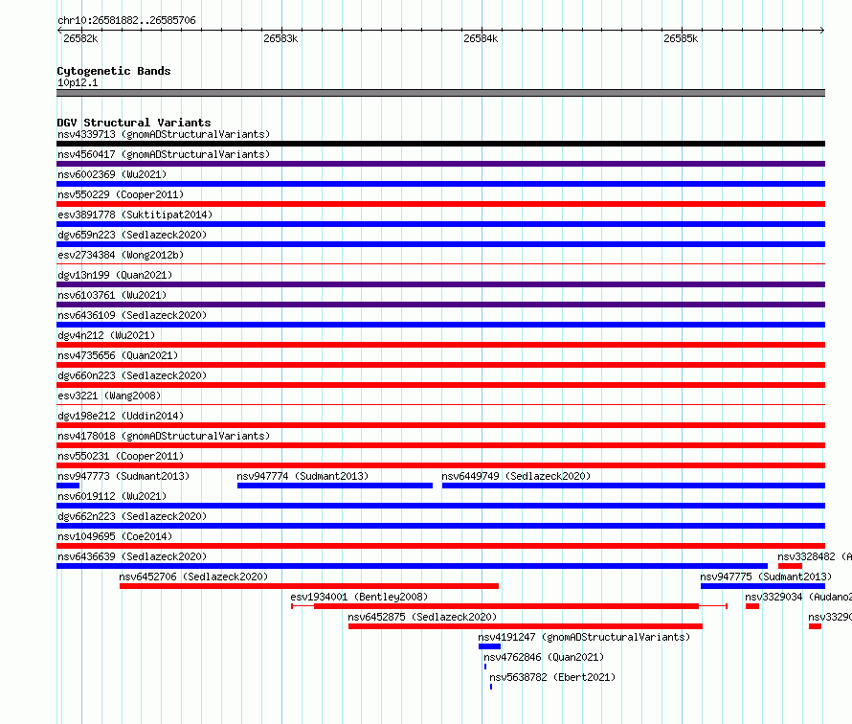Select dgv662n223 (Sedlazeck2020) label

click(132, 516)
